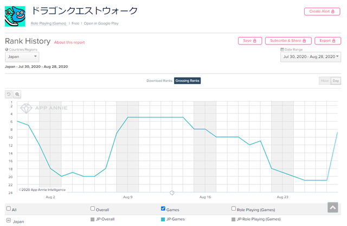Image resolution: width=347 pixels, height=226 pixels.
Task: Click the lock icon on the Save button
Action: (255, 41)
